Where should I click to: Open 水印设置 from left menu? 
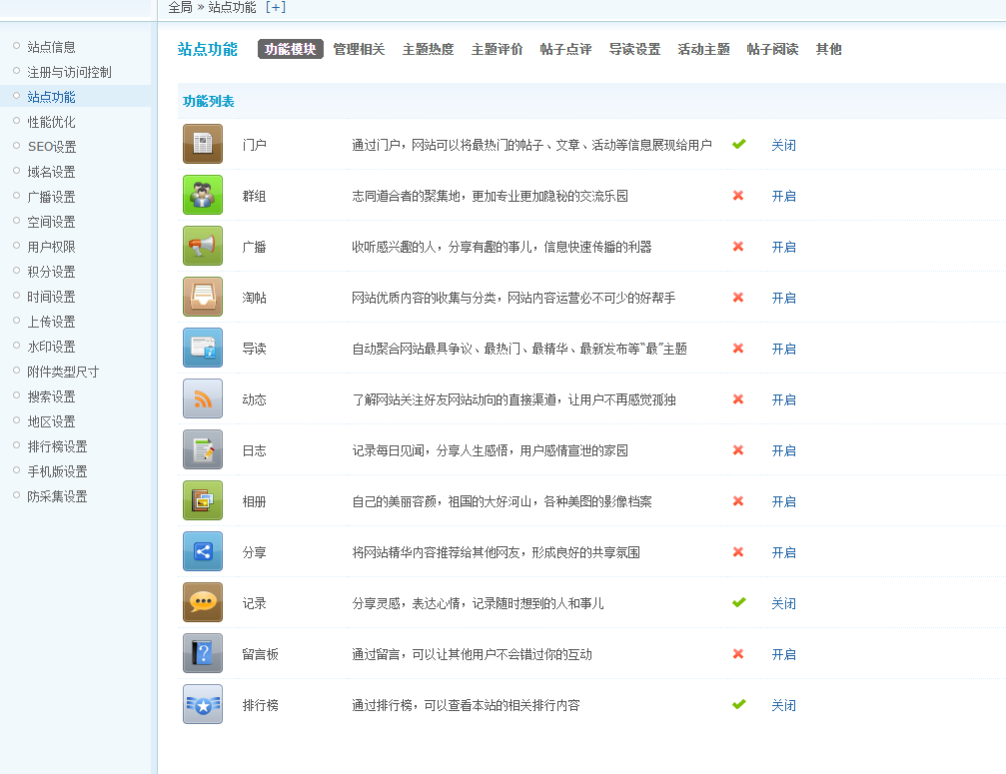[x=51, y=347]
